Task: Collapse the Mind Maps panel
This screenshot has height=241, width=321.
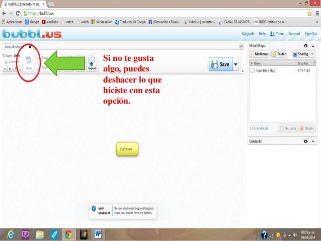Action: pyautogui.click(x=313, y=46)
